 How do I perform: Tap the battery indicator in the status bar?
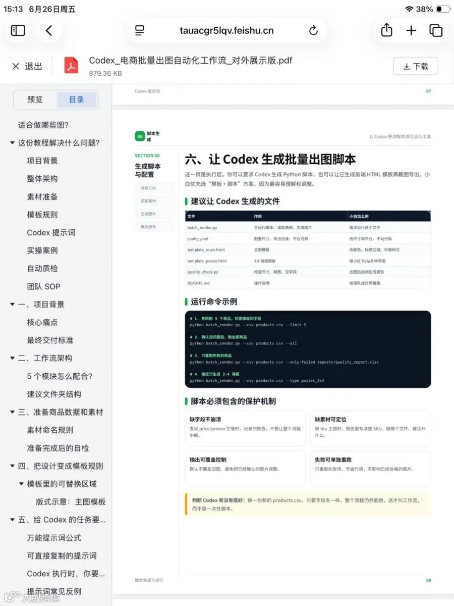[x=443, y=9]
